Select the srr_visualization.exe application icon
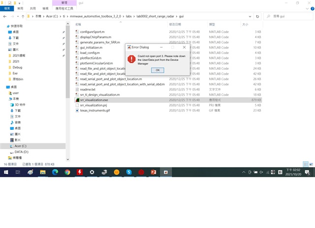 (x=77, y=100)
